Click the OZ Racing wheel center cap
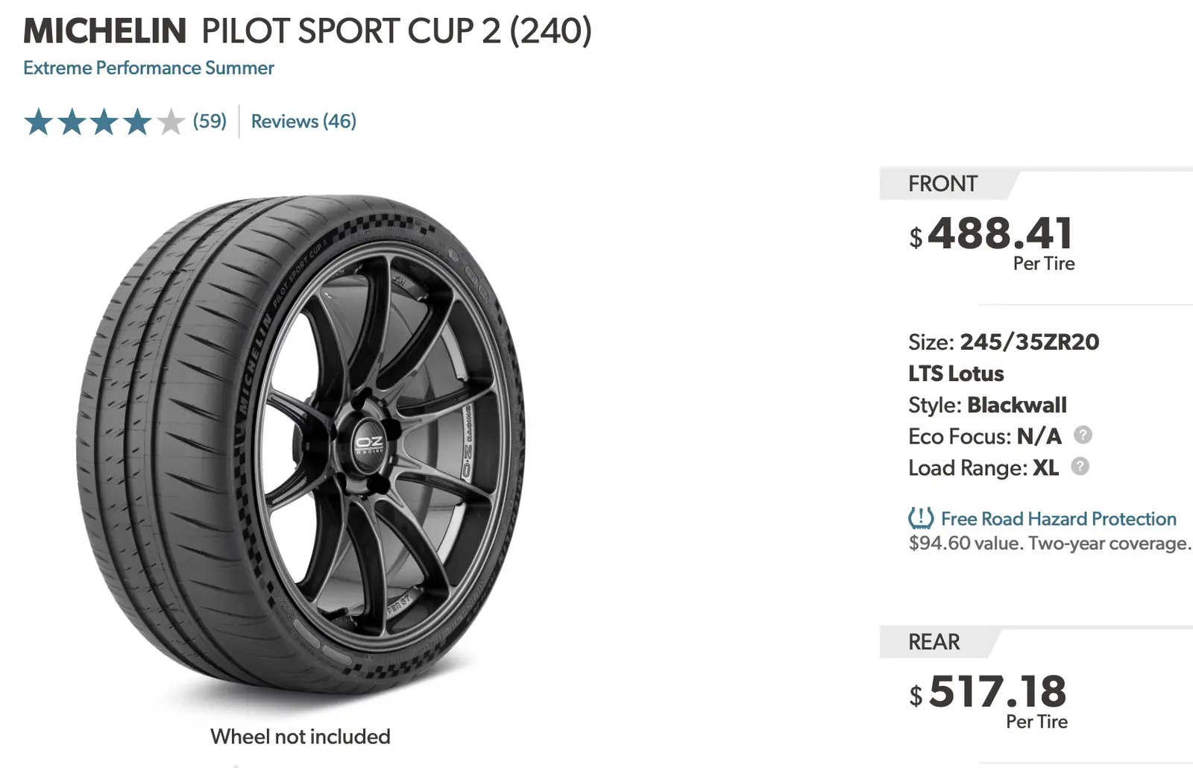The image size is (1193, 768). point(370,445)
